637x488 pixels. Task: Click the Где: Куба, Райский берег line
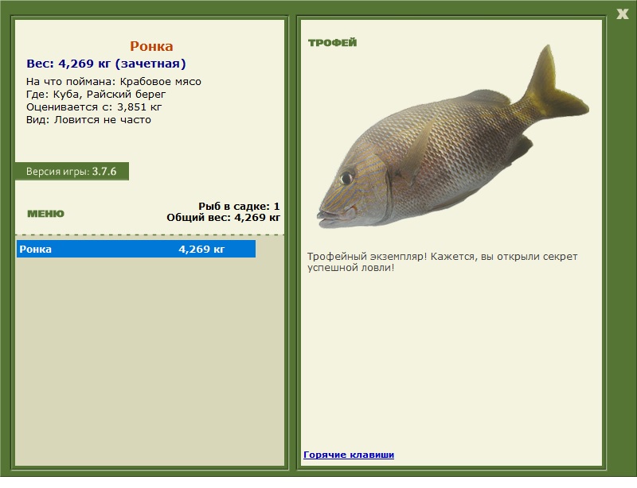pos(96,94)
